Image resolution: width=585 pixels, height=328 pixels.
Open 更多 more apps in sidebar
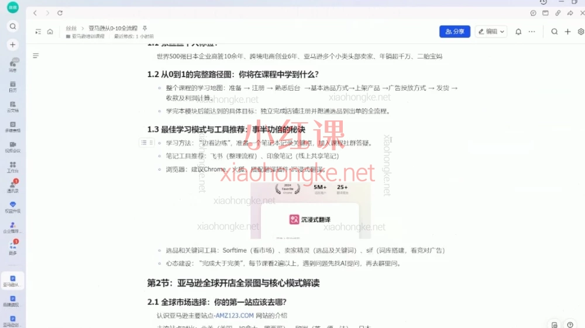[13, 248]
